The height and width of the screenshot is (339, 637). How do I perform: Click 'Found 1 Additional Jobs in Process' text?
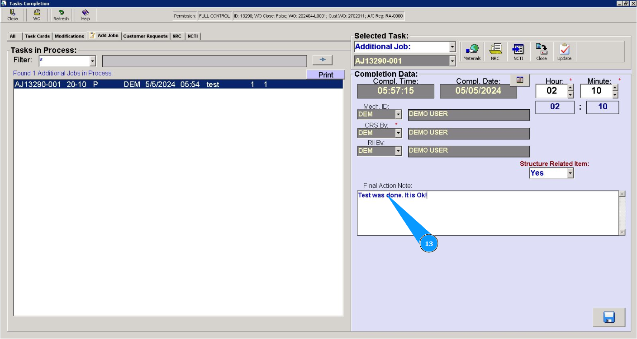pos(63,73)
